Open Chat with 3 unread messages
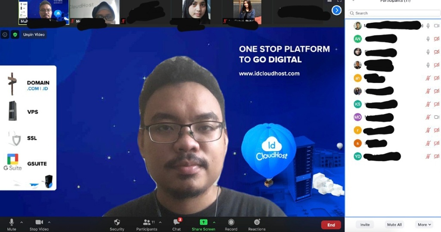Viewport: 441px width, 232px height. (177, 225)
